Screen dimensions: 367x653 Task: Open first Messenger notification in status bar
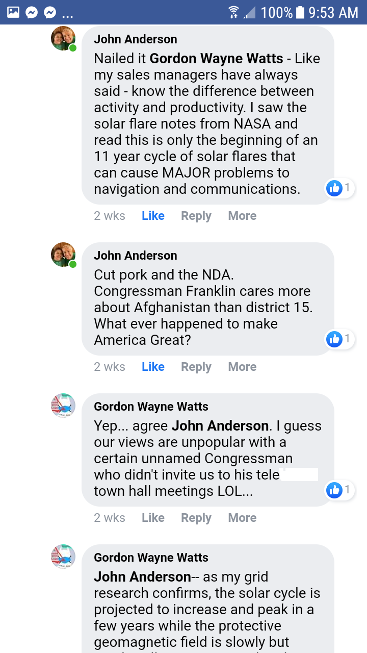pyautogui.click(x=32, y=12)
